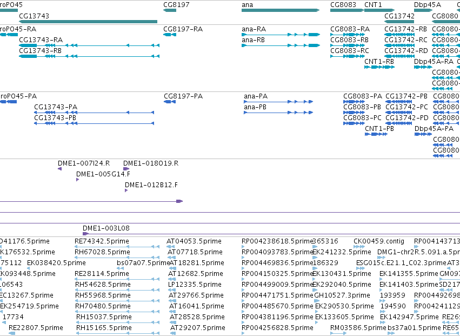Select the EK142947.5prime EST label
The height and width of the screenshot is (336, 460).
click(x=409, y=317)
